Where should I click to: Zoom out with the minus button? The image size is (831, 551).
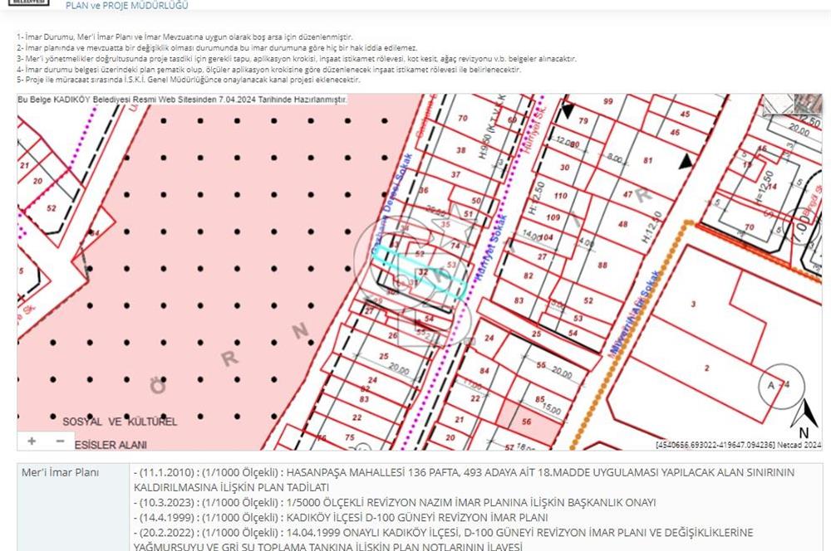tap(60, 441)
